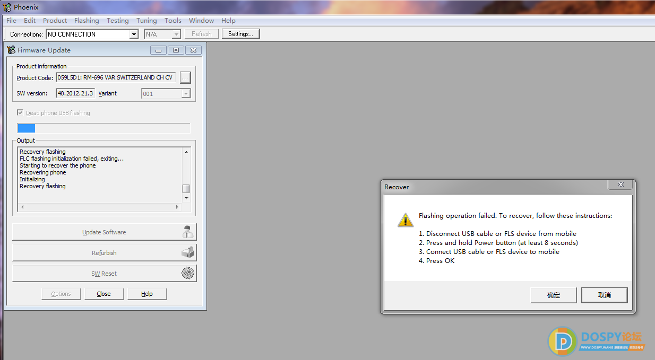Open connection Settings dialog
This screenshot has height=360, width=655.
240,34
